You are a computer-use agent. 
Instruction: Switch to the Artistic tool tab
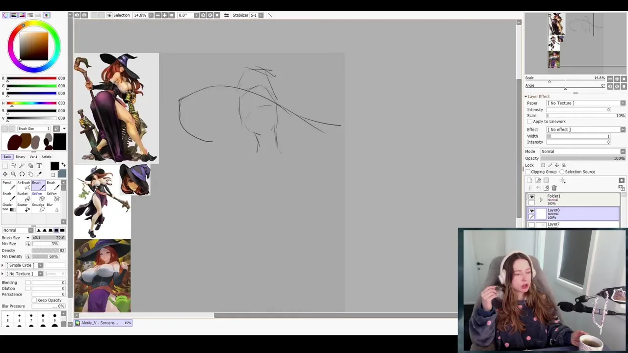[x=46, y=157]
